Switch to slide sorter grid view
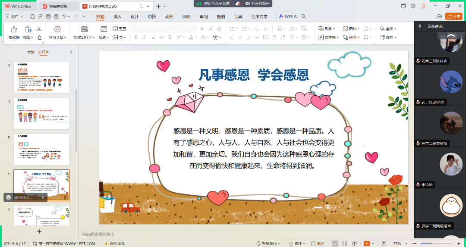This screenshot has width=466, height=247. click(344, 244)
